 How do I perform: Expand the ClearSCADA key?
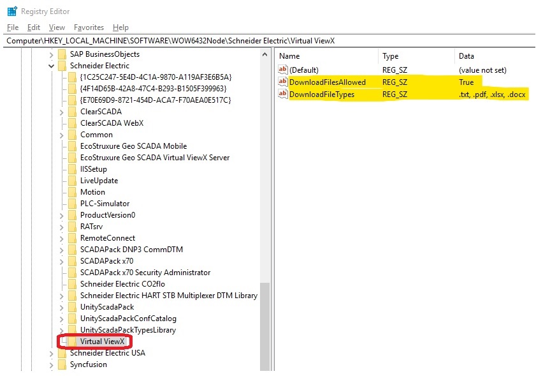(x=62, y=112)
